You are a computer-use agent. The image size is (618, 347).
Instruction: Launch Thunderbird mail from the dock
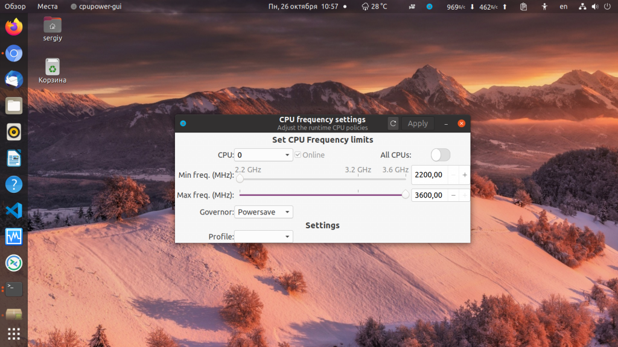point(14,80)
